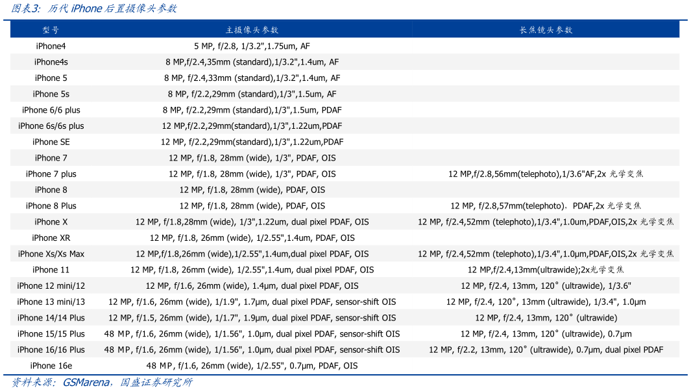Click the iPhone 6/6 plus model cell
Screen dimensions: 691x391
click(51, 110)
